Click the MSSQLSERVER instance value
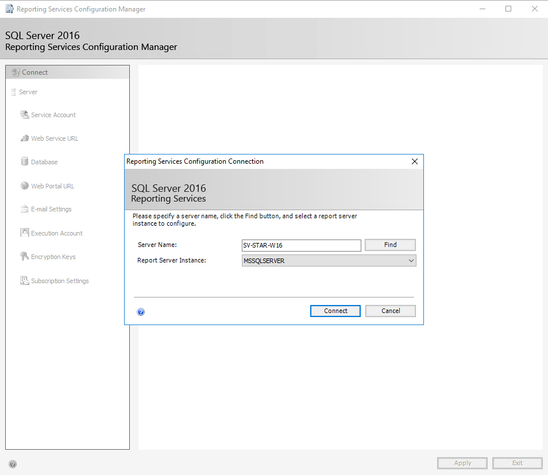Viewport: 548px width, 475px height. [264, 261]
